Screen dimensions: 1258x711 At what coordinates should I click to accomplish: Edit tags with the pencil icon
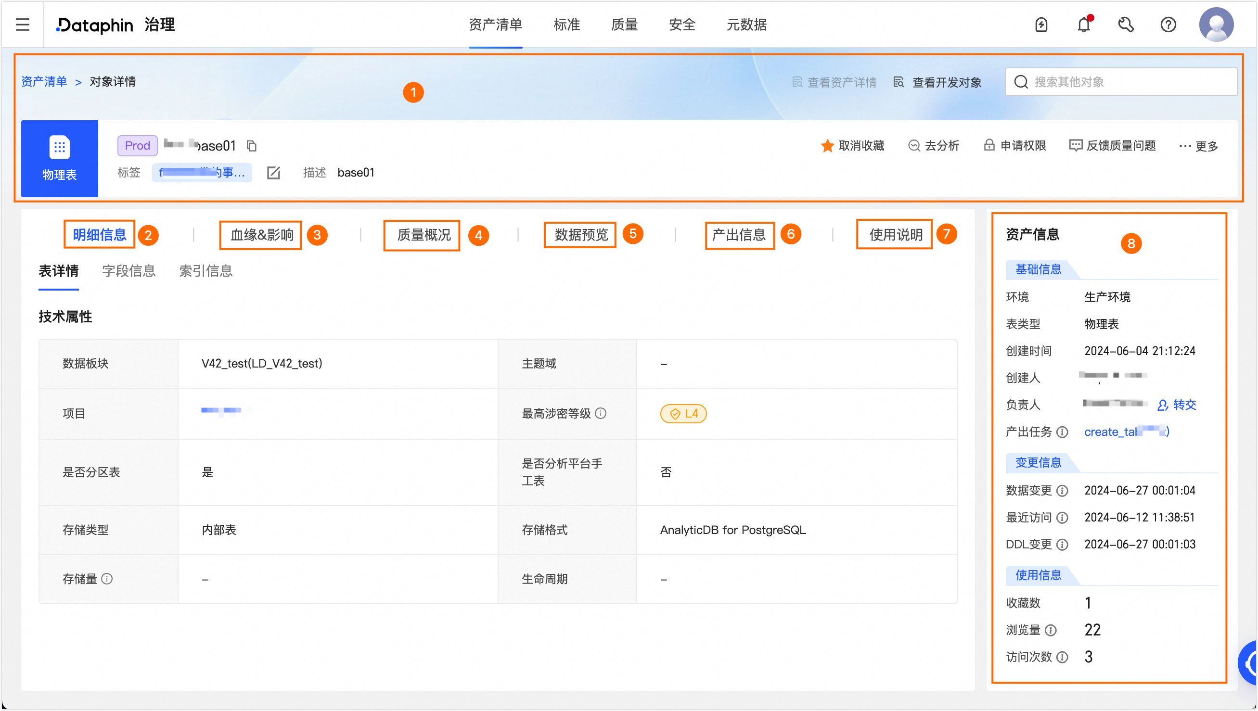pos(273,173)
